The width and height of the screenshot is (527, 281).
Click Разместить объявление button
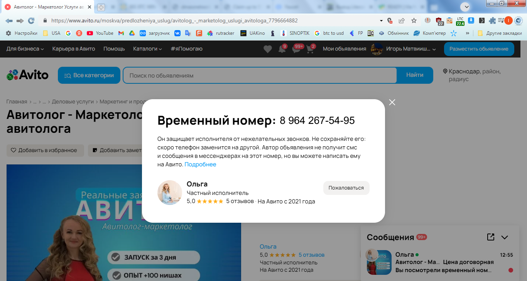point(479,49)
